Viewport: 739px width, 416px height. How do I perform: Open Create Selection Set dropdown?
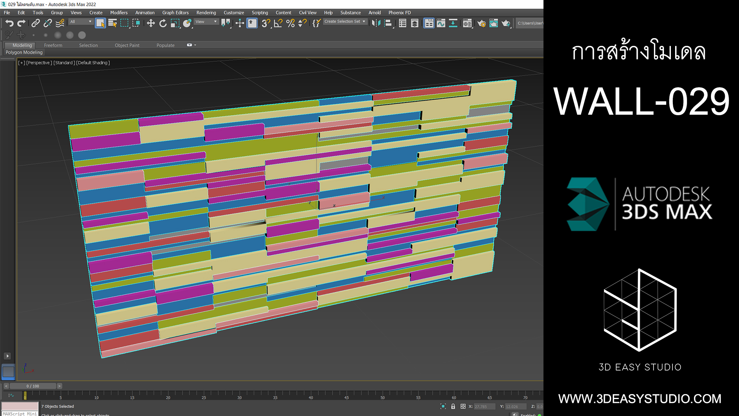coord(344,22)
